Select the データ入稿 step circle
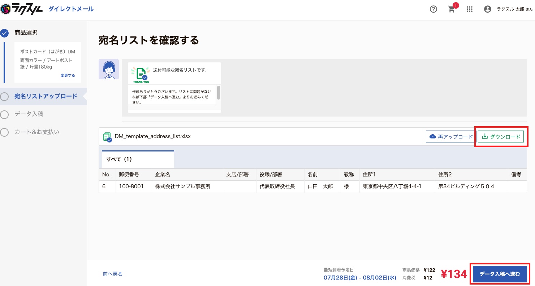 4,115
